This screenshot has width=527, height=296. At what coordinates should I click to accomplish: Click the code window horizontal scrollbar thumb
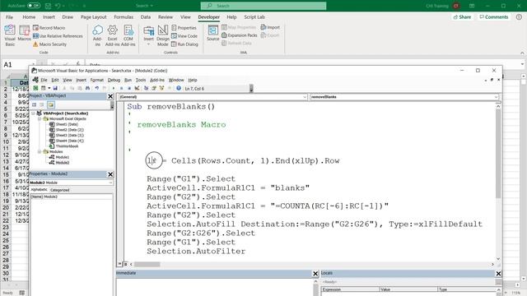(x=147, y=265)
